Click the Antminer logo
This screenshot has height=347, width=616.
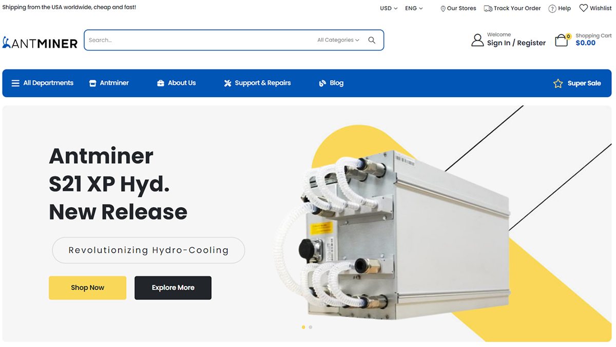click(40, 42)
